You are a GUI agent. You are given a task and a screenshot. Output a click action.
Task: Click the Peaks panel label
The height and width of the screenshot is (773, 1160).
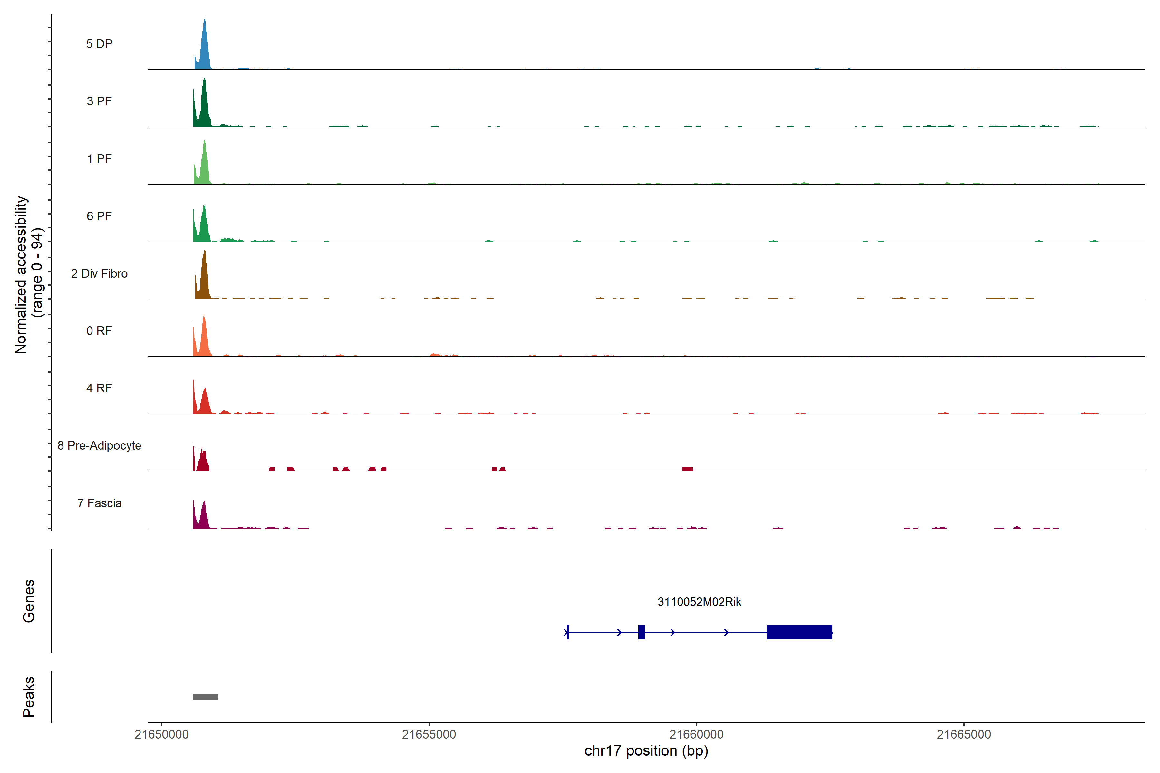click(x=29, y=697)
